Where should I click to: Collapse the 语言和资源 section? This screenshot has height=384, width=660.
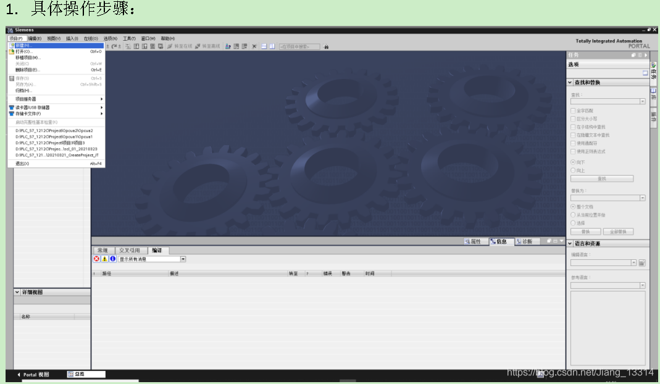[x=570, y=243]
